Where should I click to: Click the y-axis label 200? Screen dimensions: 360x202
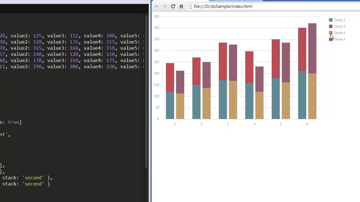[157, 74]
